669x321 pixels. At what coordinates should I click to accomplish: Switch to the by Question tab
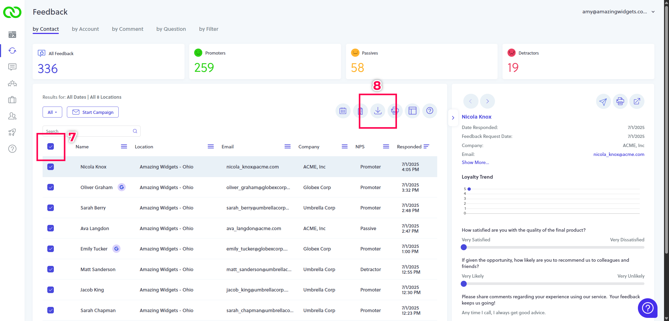click(171, 29)
